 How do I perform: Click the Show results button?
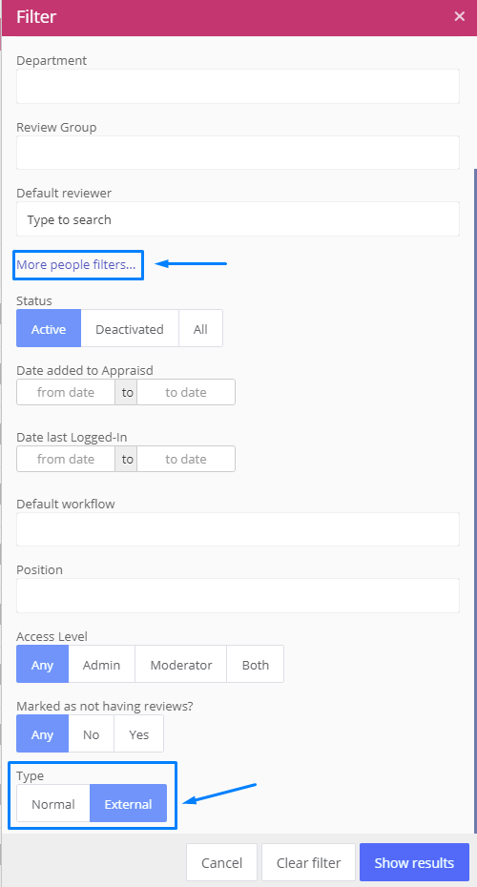(414, 862)
